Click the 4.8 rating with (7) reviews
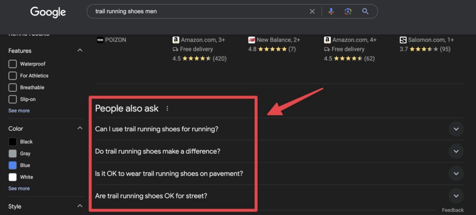 271,49
